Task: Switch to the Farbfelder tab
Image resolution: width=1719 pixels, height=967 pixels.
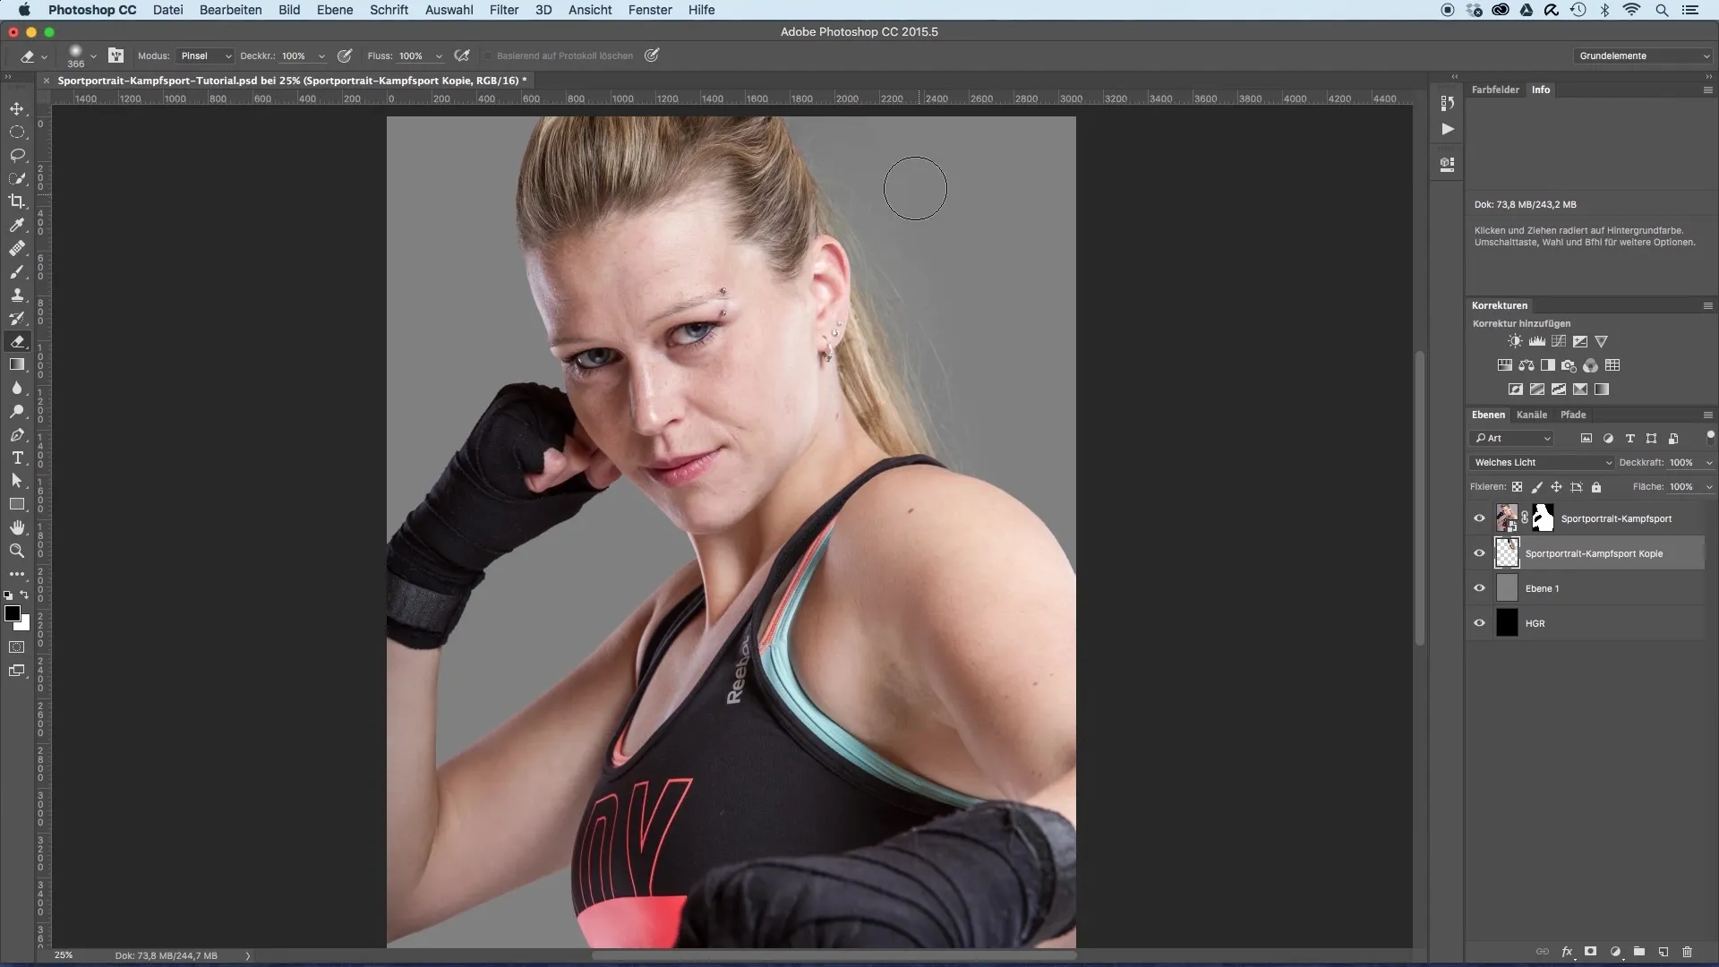Action: point(1495,90)
